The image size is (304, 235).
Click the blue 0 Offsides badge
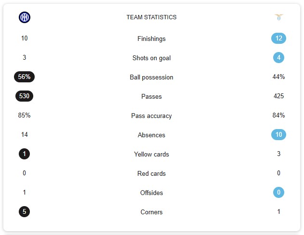(x=278, y=192)
